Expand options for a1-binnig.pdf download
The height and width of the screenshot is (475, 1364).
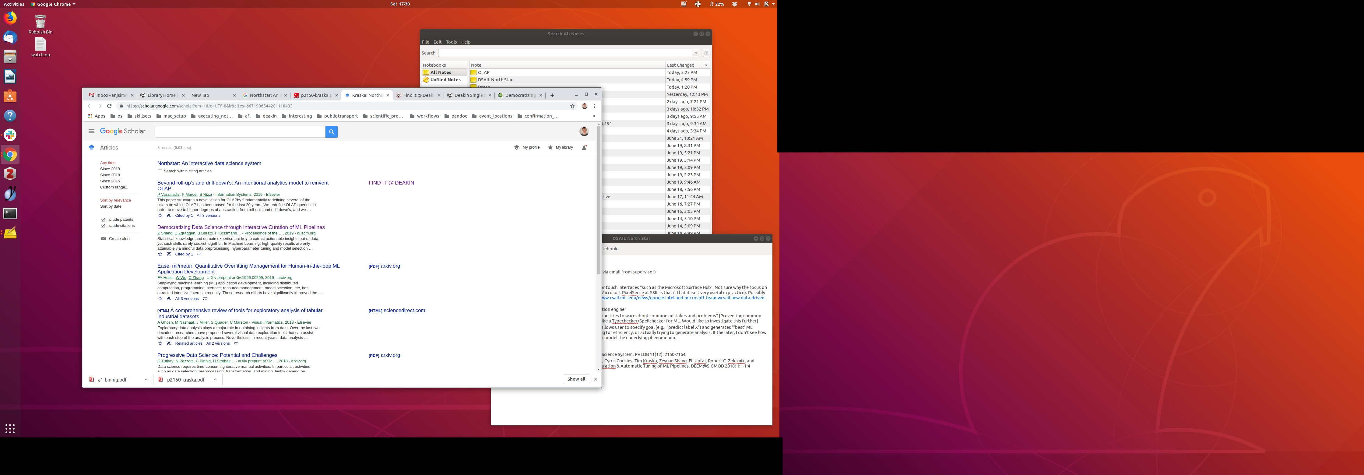(146, 380)
